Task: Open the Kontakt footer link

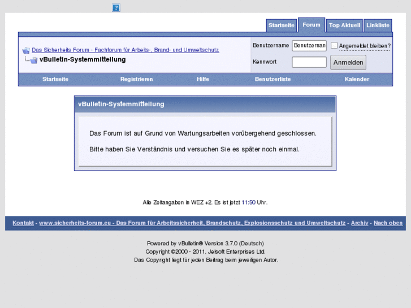Action: pos(23,223)
